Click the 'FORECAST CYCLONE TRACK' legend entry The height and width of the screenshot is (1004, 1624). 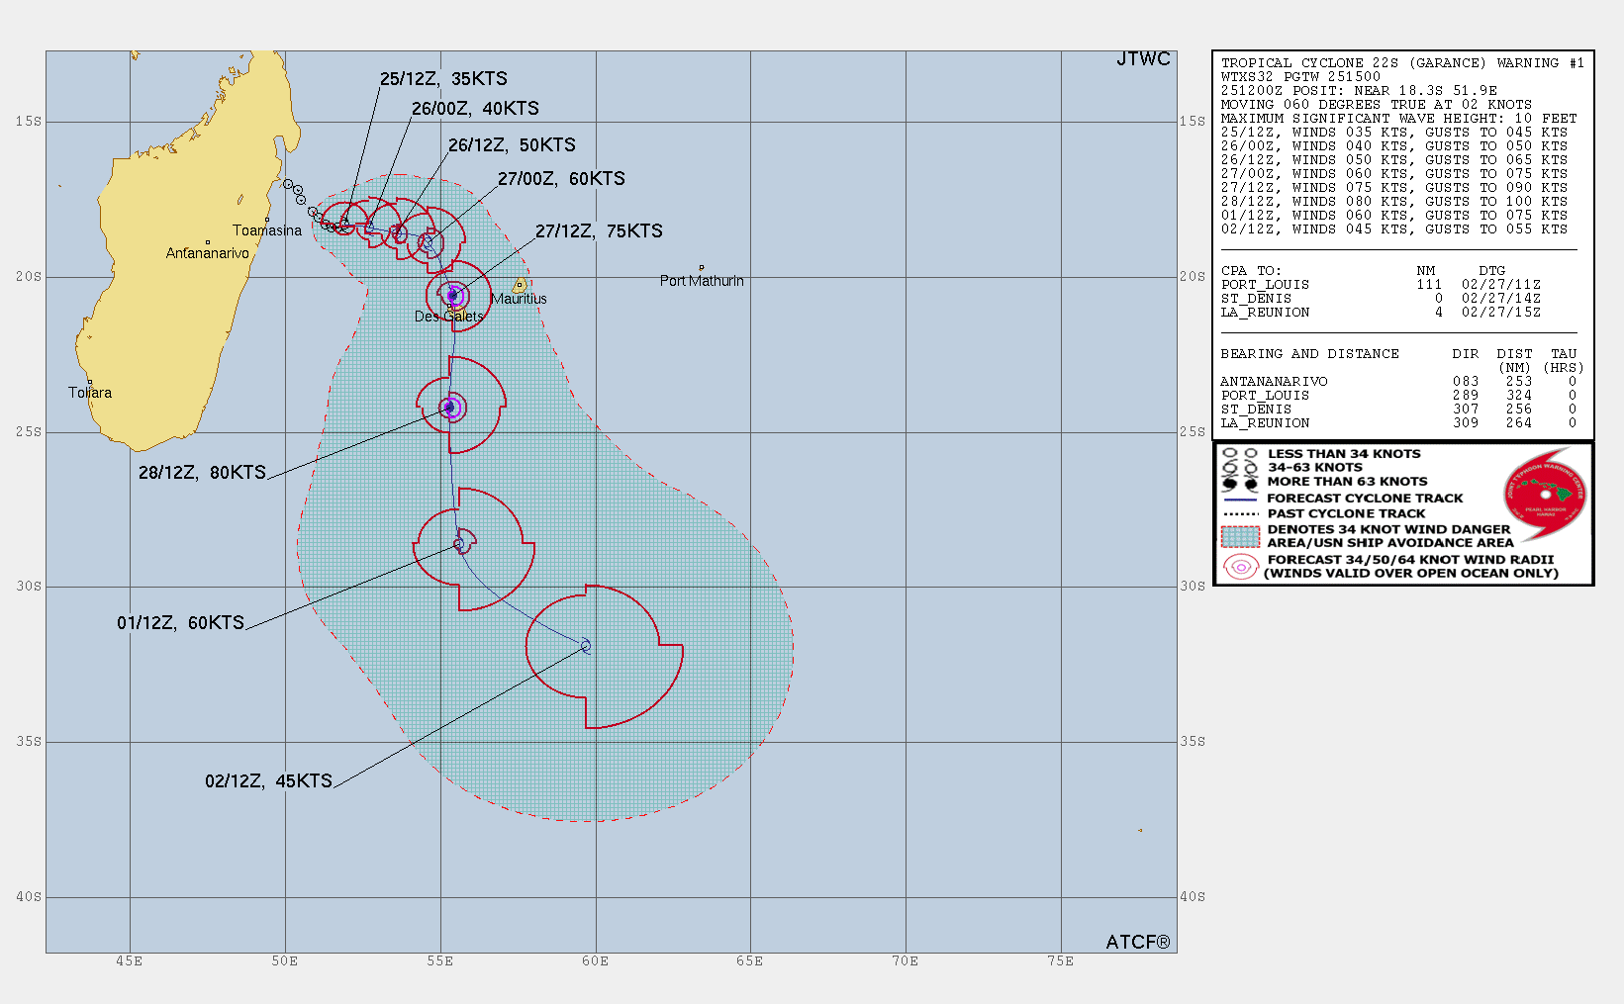pyautogui.click(x=1365, y=499)
